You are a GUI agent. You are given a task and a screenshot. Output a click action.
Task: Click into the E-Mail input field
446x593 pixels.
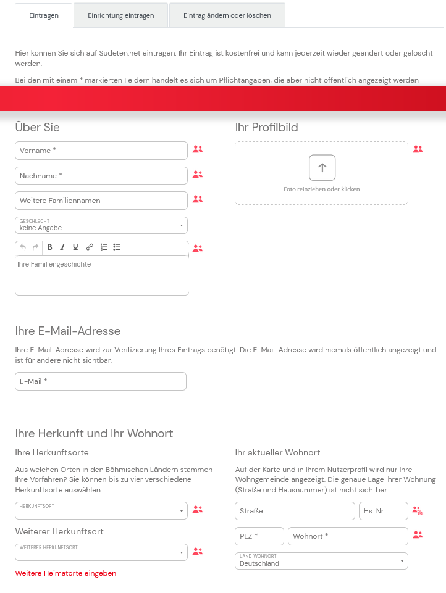click(101, 381)
